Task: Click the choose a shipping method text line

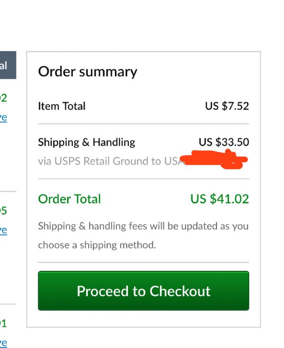Action: [x=97, y=245]
